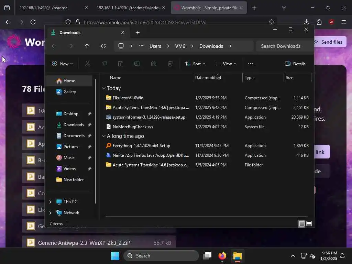352x264 pixels.
Task: Show hidden system tray icons chevron
Action: point(293,256)
